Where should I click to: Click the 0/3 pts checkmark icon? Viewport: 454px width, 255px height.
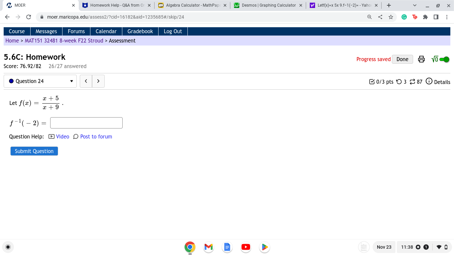pyautogui.click(x=372, y=82)
